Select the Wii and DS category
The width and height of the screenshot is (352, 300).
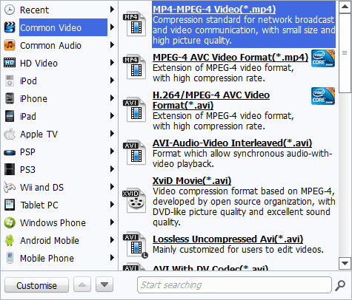point(41,188)
